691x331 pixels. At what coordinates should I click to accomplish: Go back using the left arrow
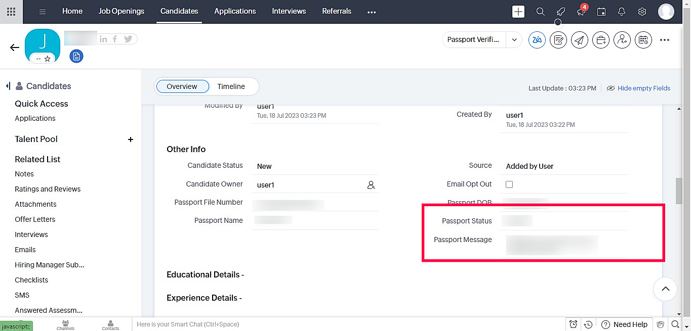tap(15, 48)
